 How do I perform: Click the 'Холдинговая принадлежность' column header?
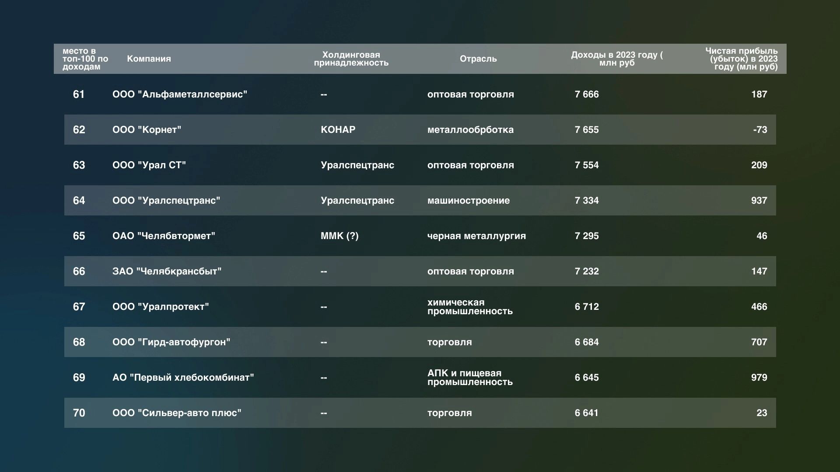pos(351,59)
